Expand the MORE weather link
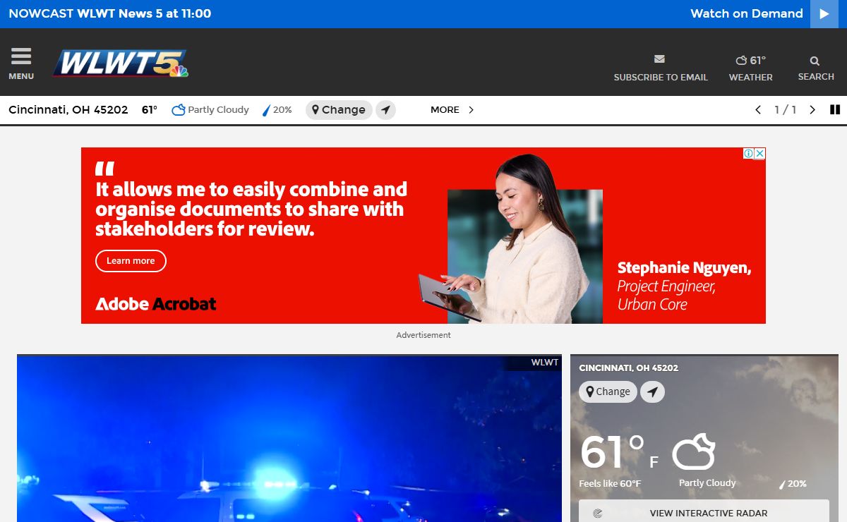847x522 pixels. [452, 110]
